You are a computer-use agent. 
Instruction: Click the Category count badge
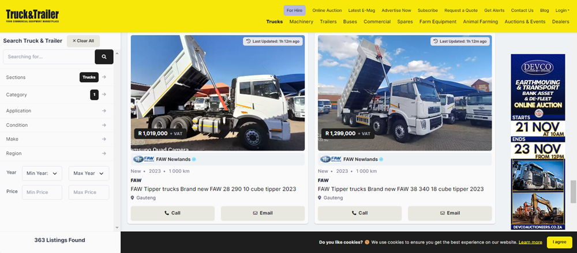(94, 95)
